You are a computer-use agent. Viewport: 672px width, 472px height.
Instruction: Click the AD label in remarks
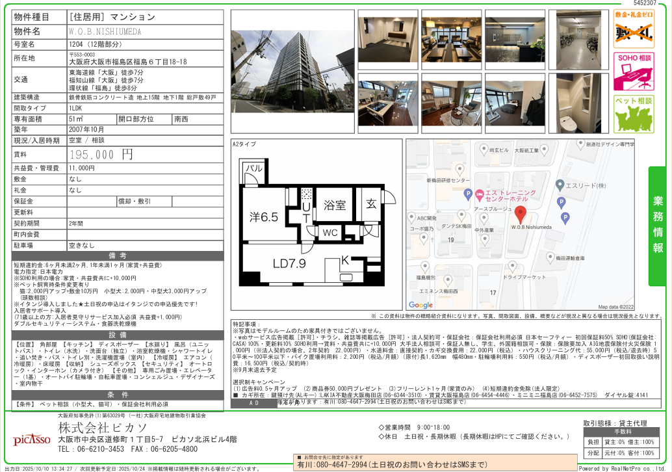[x=254, y=403]
